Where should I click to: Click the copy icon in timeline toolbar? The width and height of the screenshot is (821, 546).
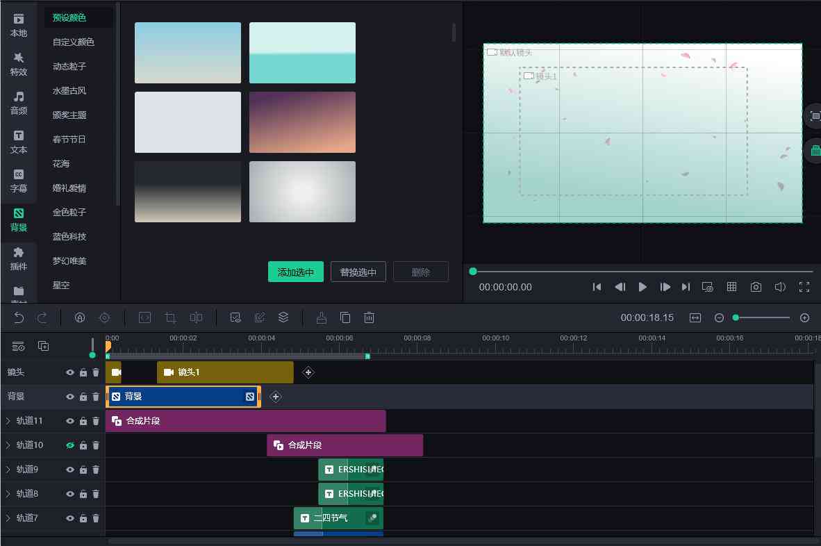[345, 317]
